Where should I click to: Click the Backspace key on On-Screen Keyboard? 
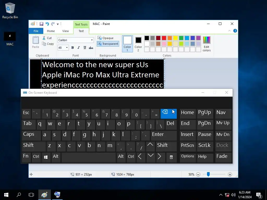pos(169,114)
